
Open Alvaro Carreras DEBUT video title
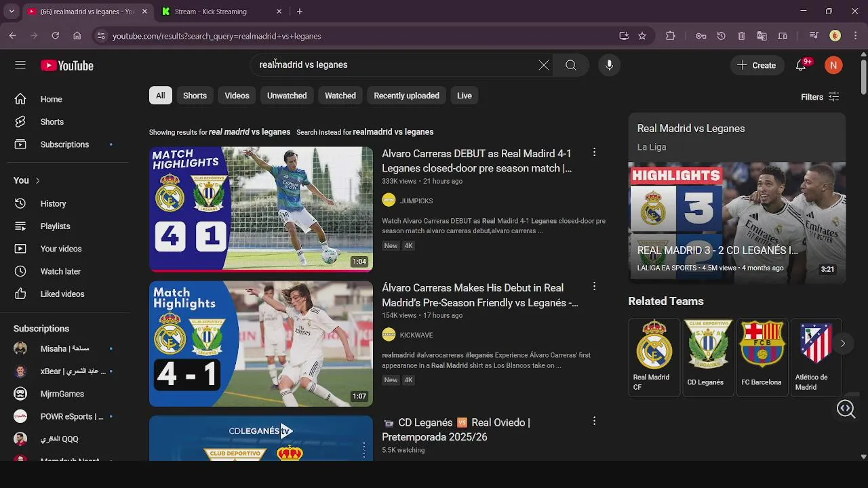tap(477, 161)
